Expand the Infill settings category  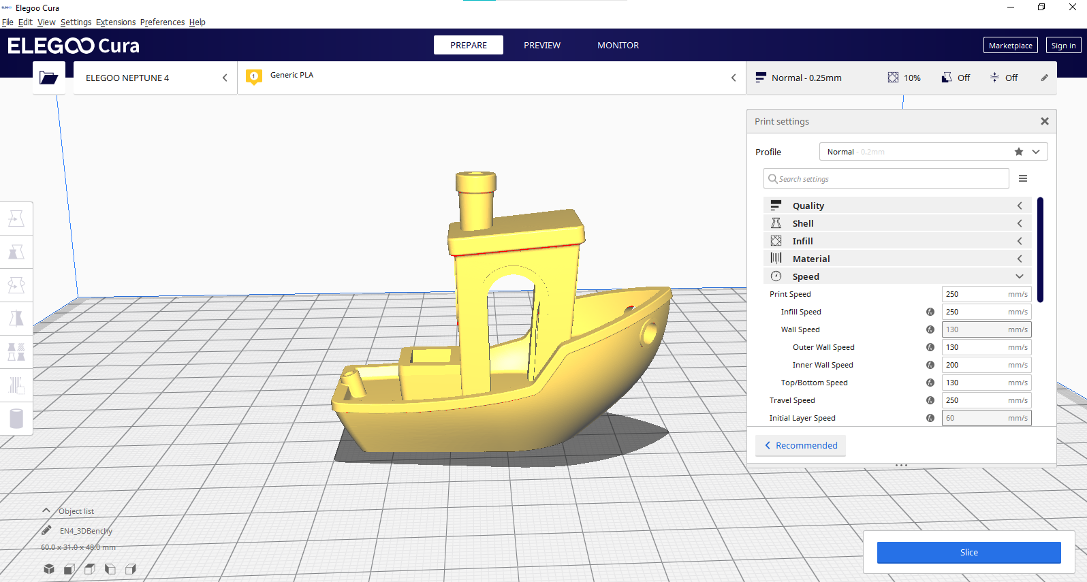pyautogui.click(x=898, y=241)
